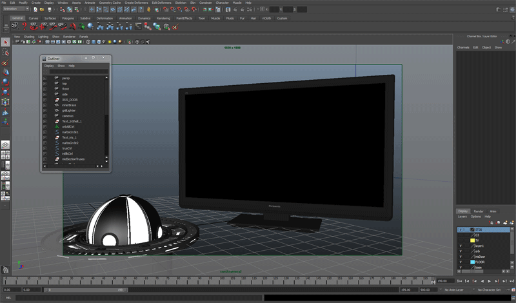Click the open scene folder icon
The height and width of the screenshot is (303, 516).
point(42,10)
